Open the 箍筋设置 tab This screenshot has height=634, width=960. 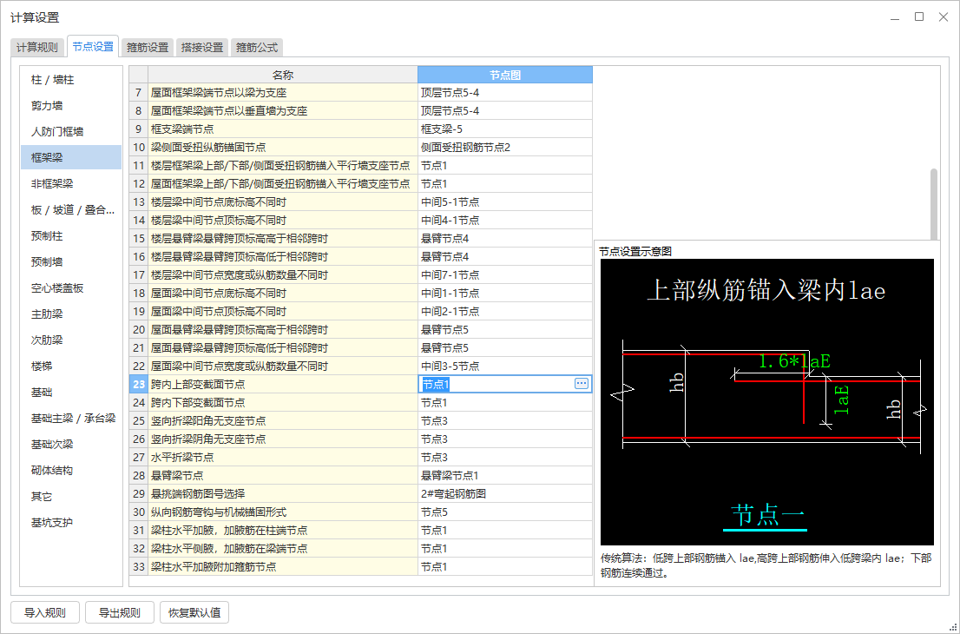148,47
